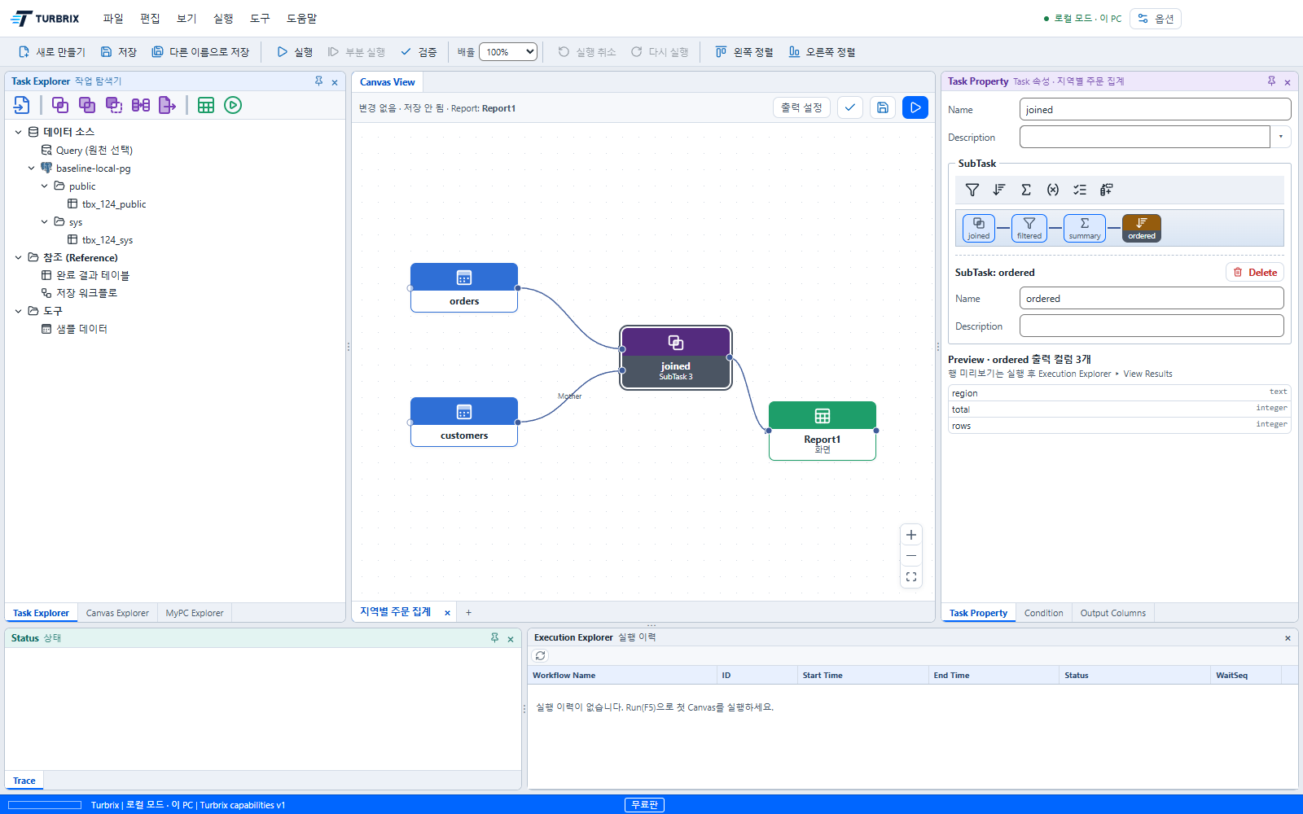This screenshot has width=1303, height=814.
Task: Collapse the 데이터 소스 tree node
Action: (19, 132)
